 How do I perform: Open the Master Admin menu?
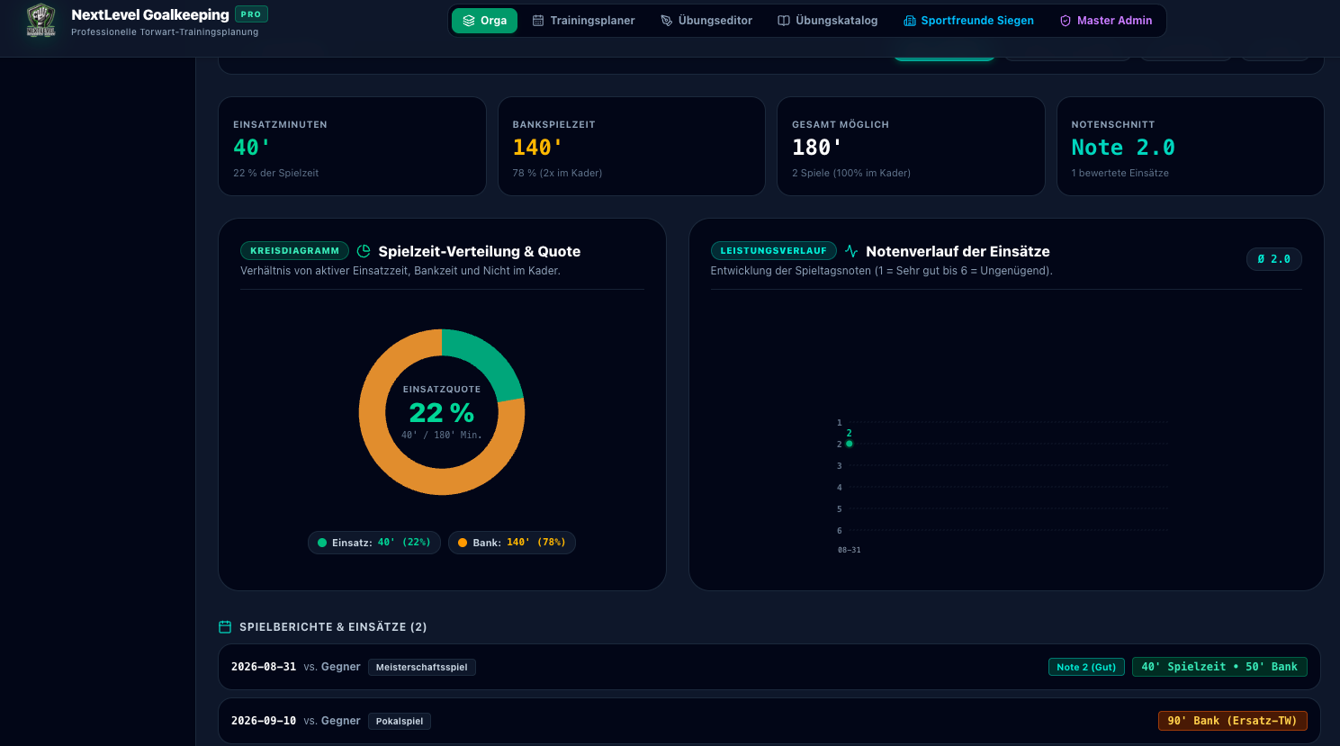pos(1106,21)
